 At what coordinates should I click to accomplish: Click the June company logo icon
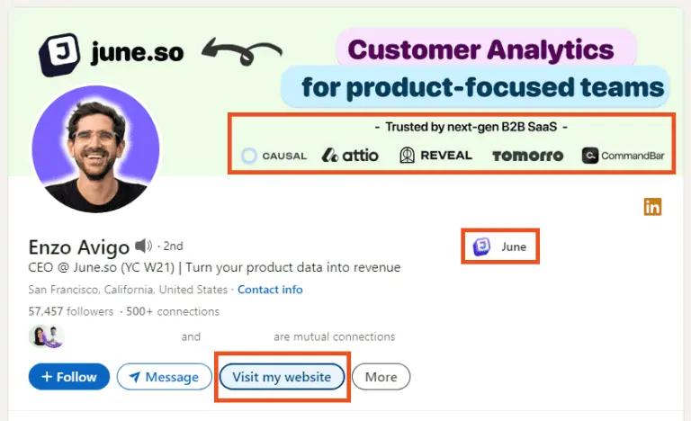tap(482, 246)
